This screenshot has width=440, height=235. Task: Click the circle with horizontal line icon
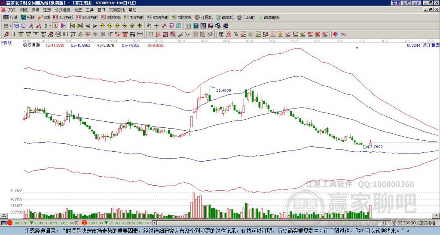(x=58, y=34)
